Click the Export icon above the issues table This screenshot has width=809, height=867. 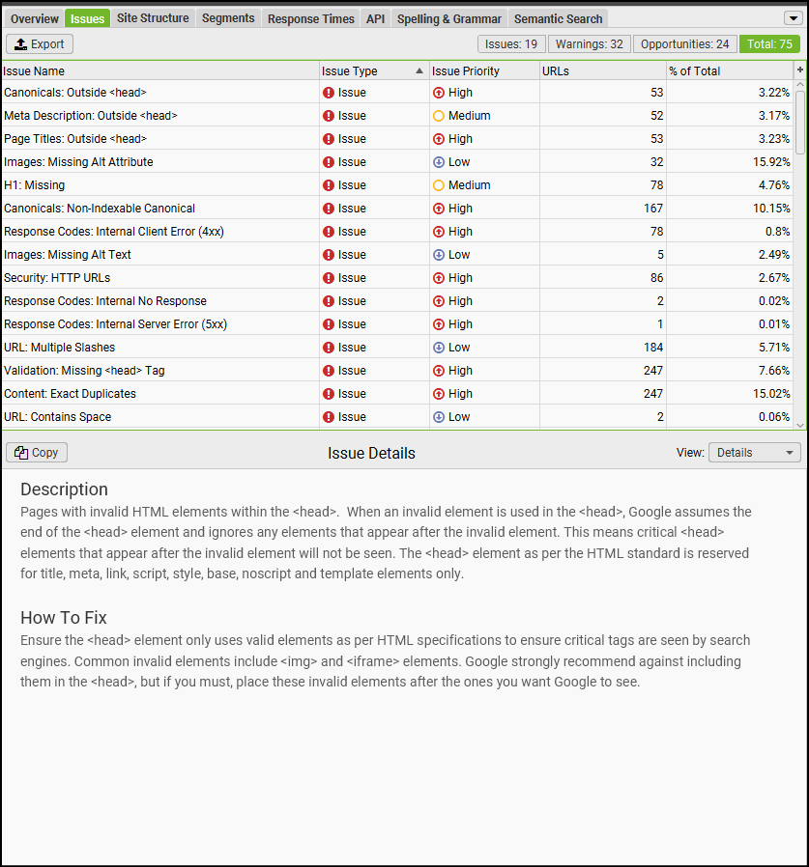tap(21, 43)
